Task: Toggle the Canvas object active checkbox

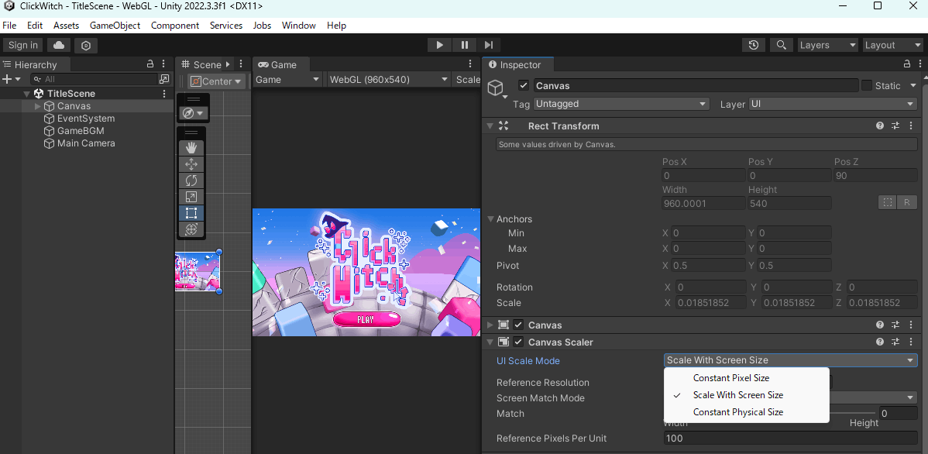Action: click(x=523, y=86)
